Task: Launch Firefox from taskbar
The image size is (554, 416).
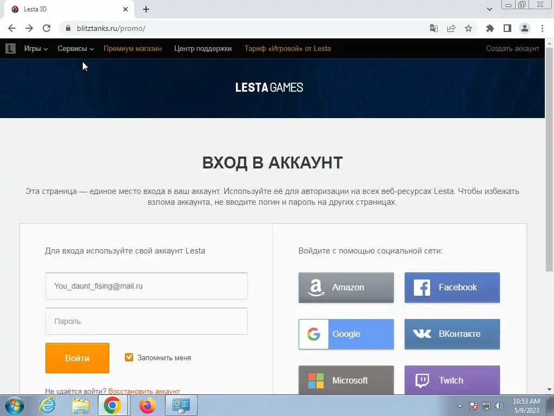Action: (x=147, y=405)
